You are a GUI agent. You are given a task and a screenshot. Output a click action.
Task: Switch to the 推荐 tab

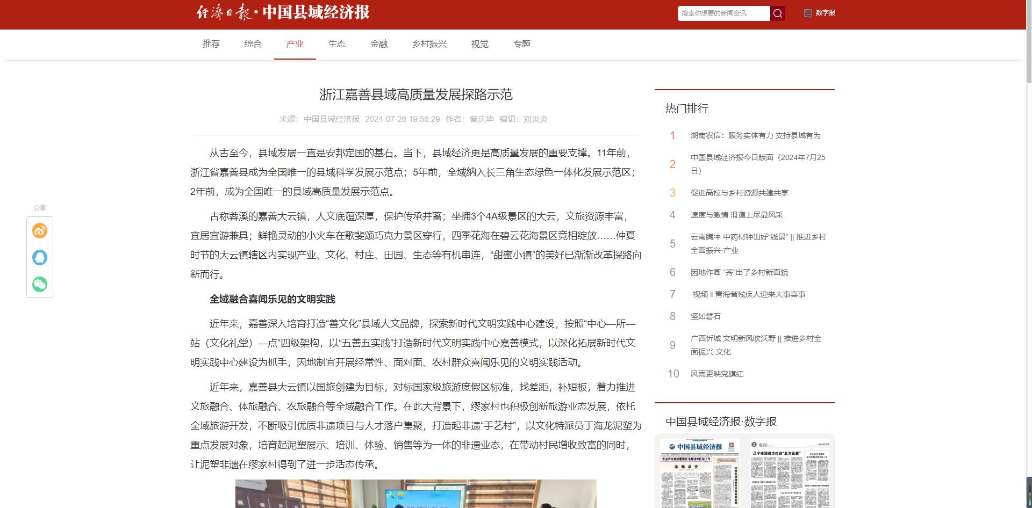coord(211,44)
